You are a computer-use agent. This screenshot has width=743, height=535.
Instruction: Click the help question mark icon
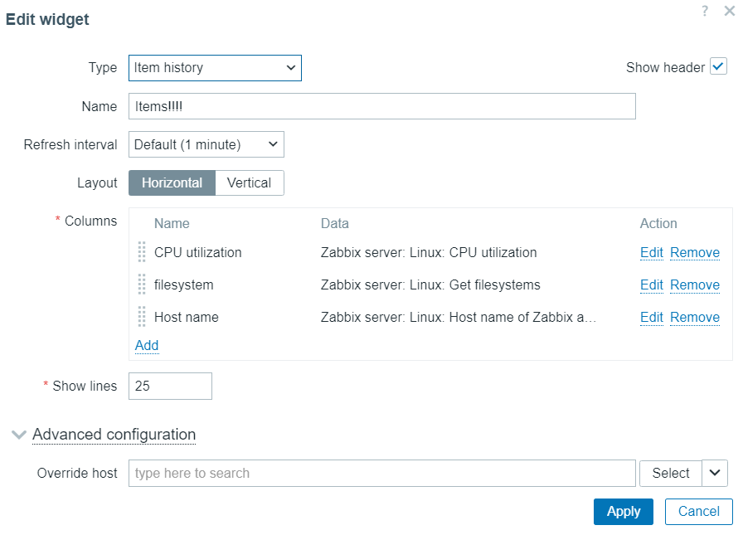(705, 11)
